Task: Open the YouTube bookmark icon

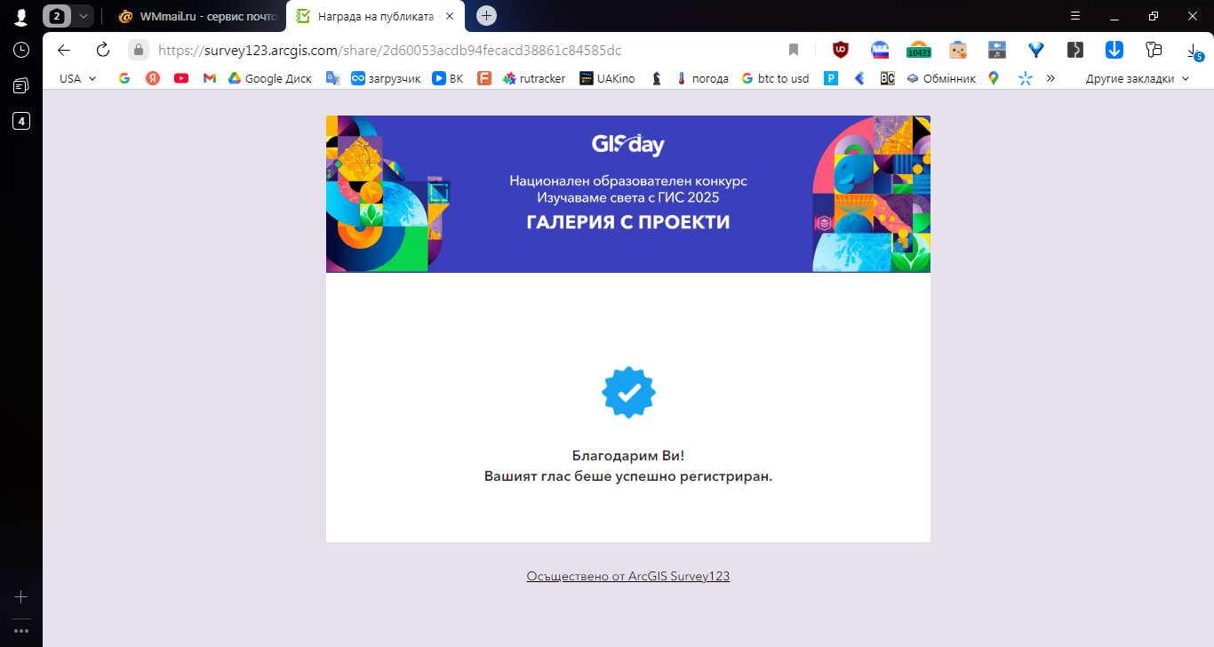Action: [x=181, y=78]
